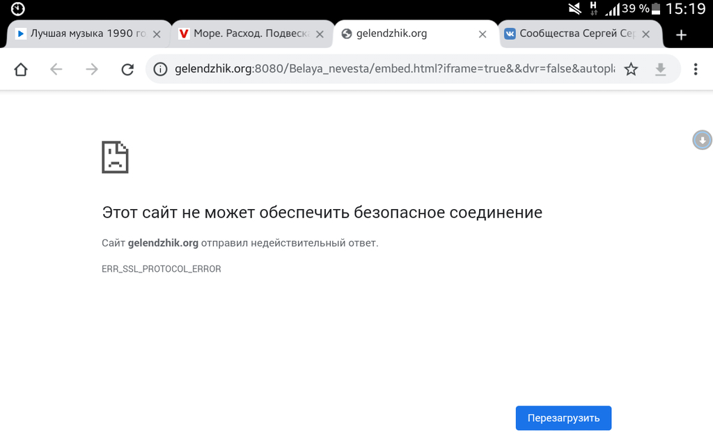Open a new tab with plus button
Screen dimensions: 713x446
pos(681,35)
